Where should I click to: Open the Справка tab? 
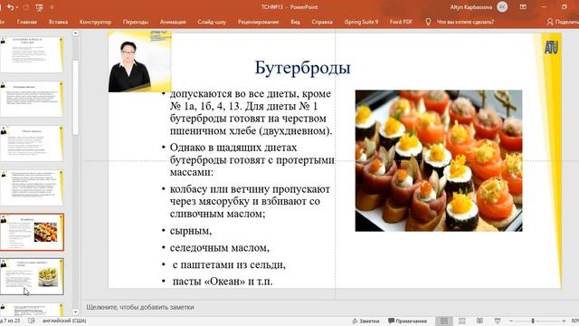(x=322, y=22)
